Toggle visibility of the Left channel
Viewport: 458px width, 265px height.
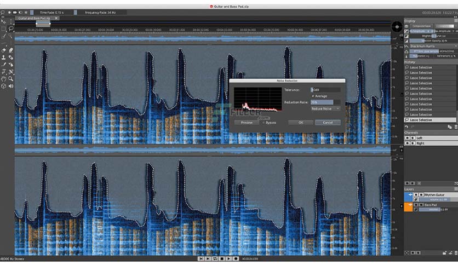(407, 138)
